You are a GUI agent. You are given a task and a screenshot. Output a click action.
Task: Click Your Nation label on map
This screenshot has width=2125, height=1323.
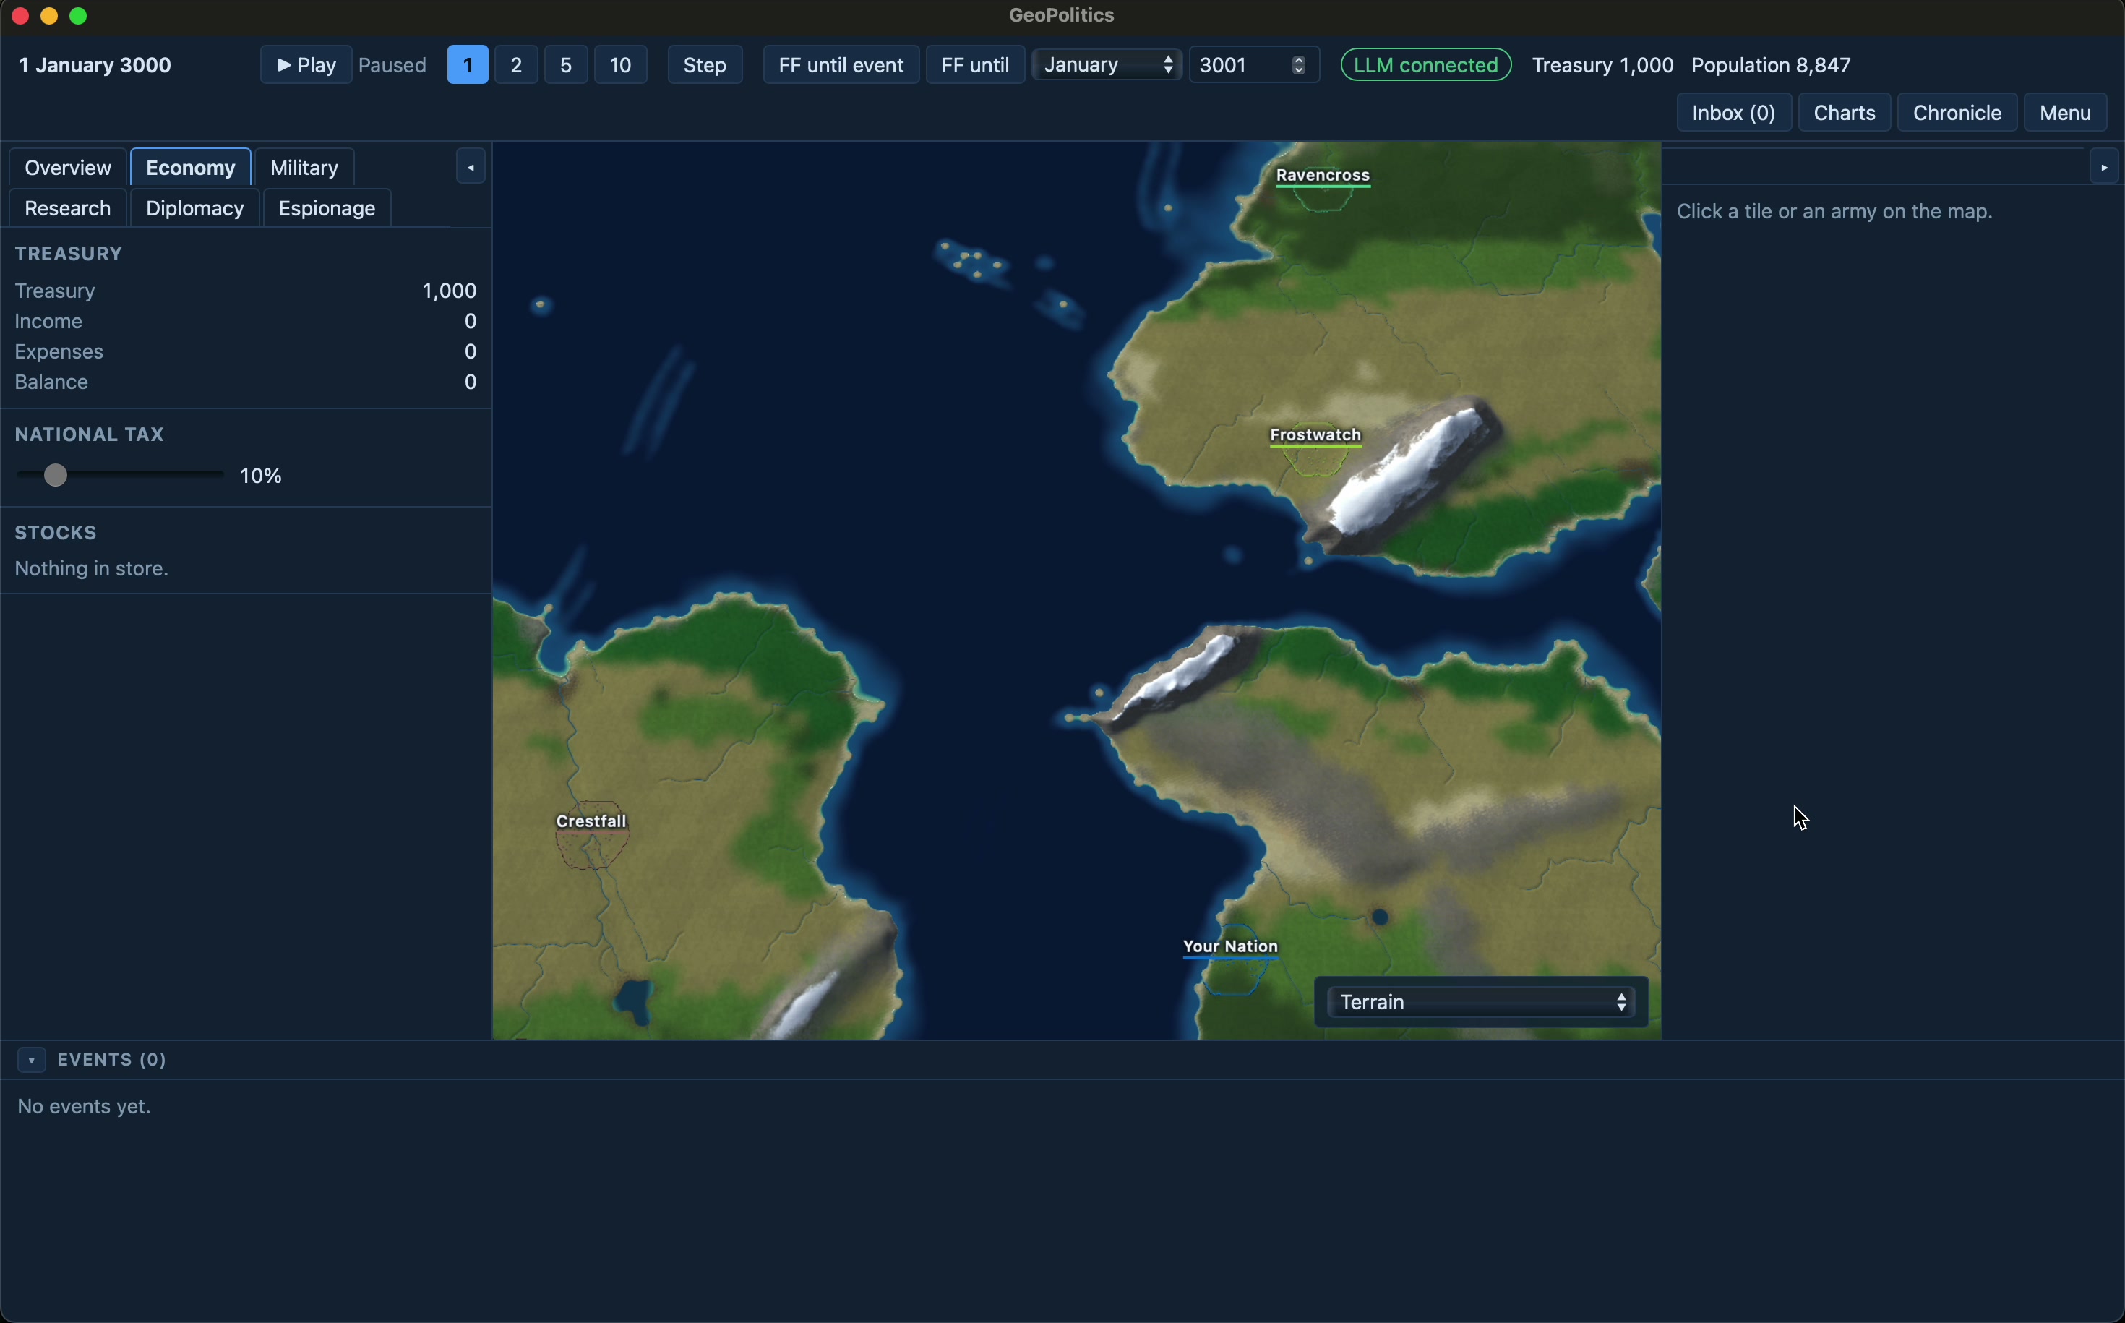coord(1231,947)
